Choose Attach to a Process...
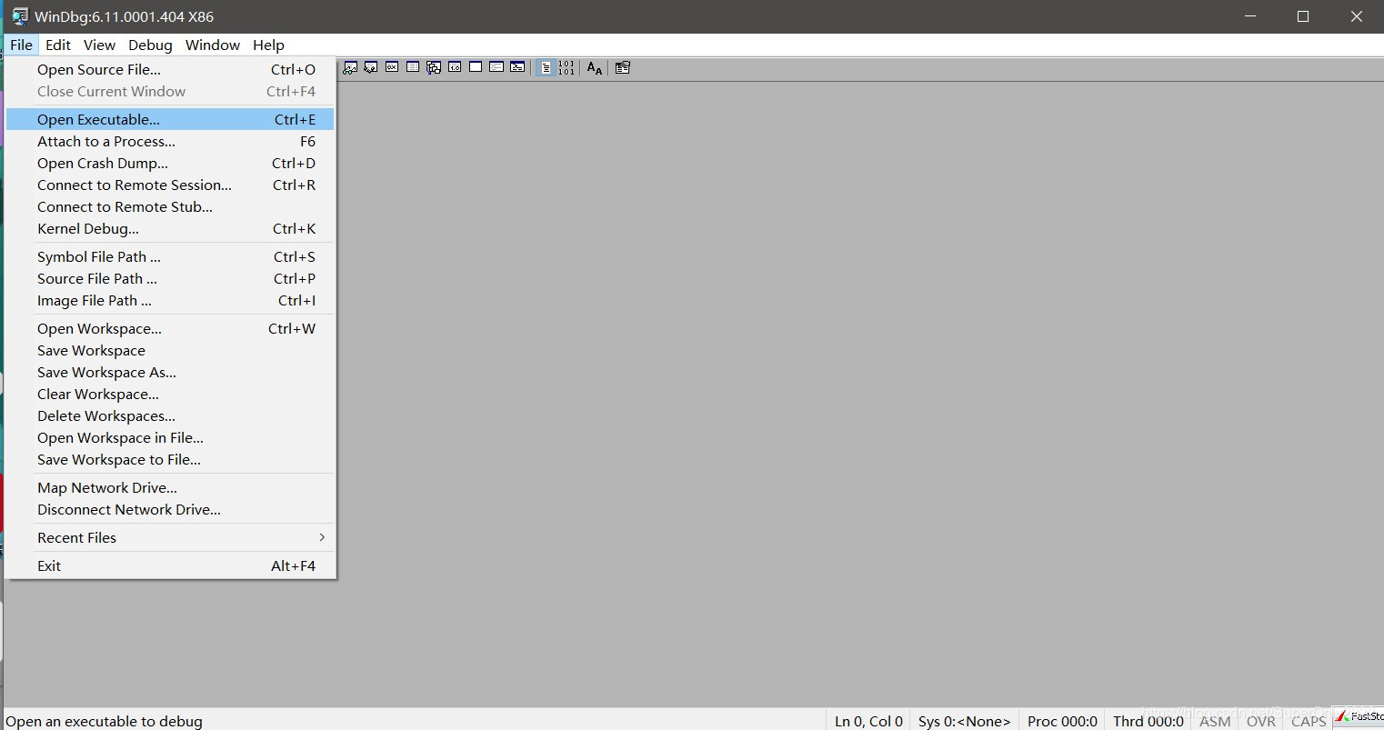The width and height of the screenshot is (1384, 730). (x=170, y=141)
